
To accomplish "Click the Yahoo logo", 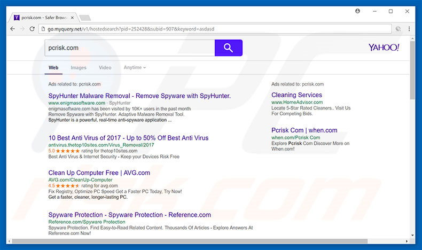I will pos(384,48).
